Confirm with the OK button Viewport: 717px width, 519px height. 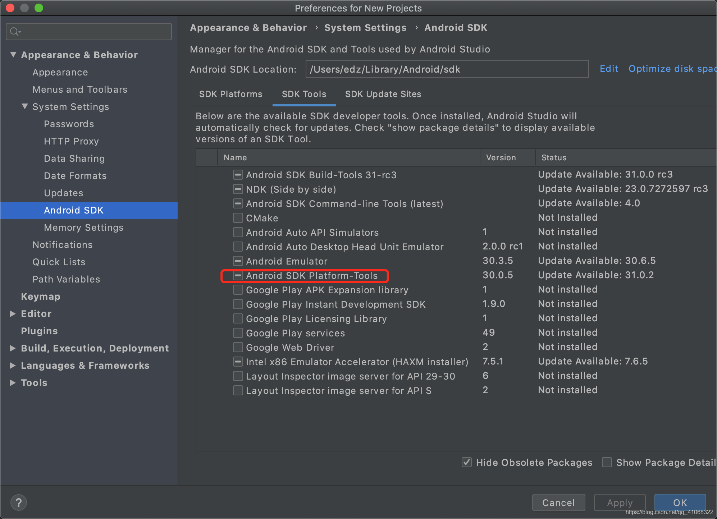(x=680, y=502)
